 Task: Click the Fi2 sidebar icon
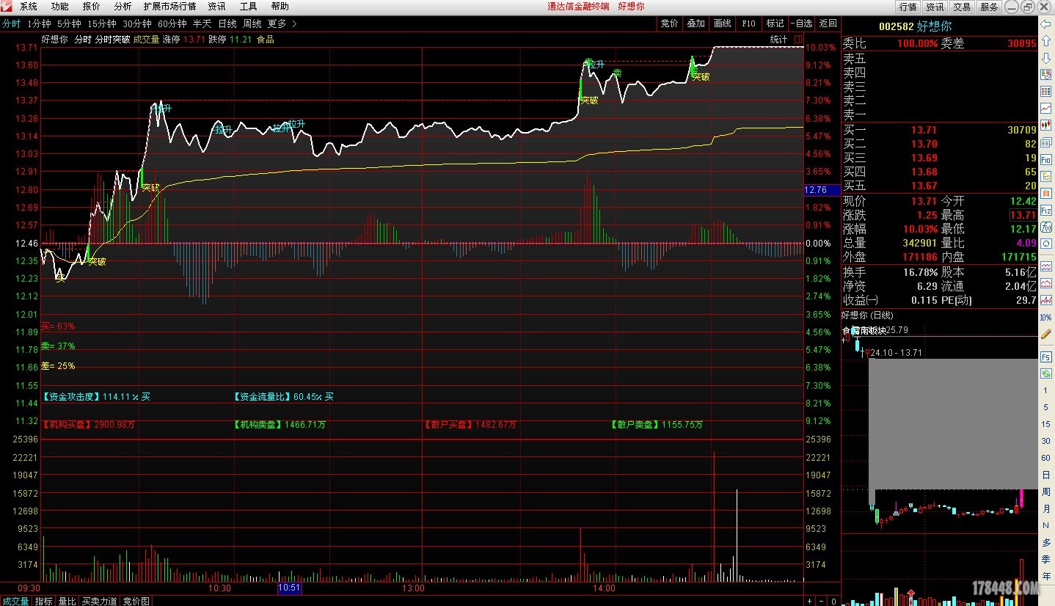[x=1046, y=211]
